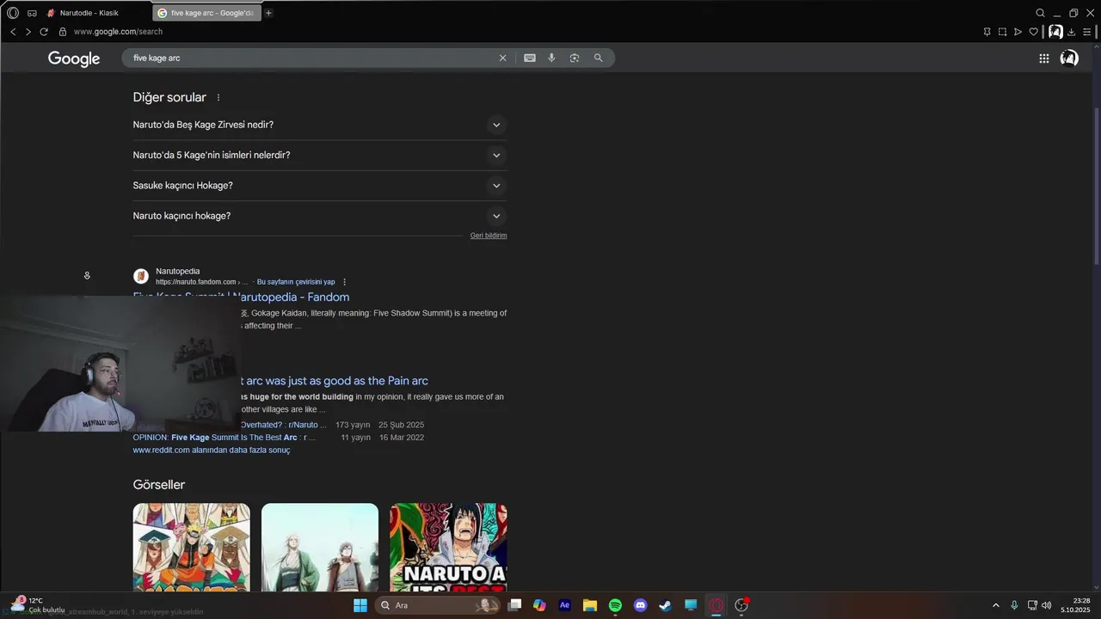This screenshot has height=619, width=1101.
Task: Open Narutopedia result more options dots
Action: click(345, 282)
